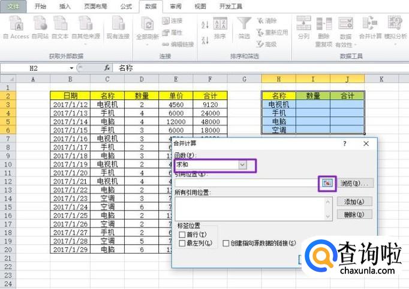The width and height of the screenshot is (409, 289).
Task: Open the 函数 dropdown showing 求和
Action: click(242, 165)
